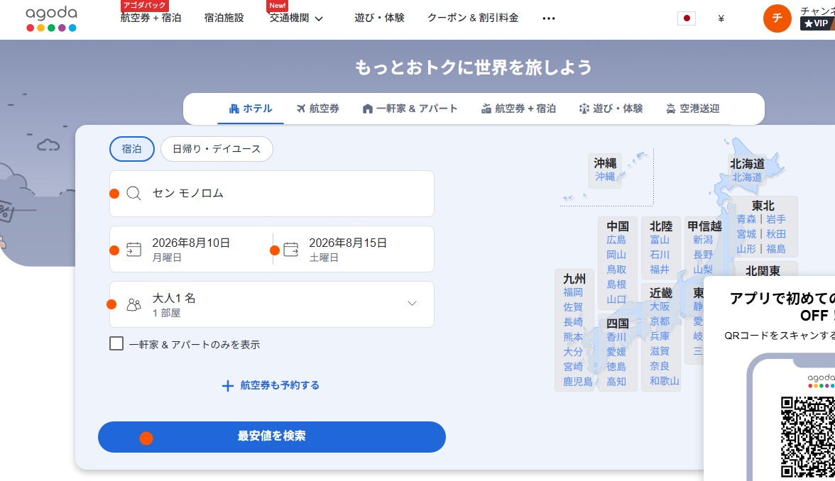This screenshot has width=835, height=481.
Task: Open the 滋賀 prefecture link
Action: 659,352
